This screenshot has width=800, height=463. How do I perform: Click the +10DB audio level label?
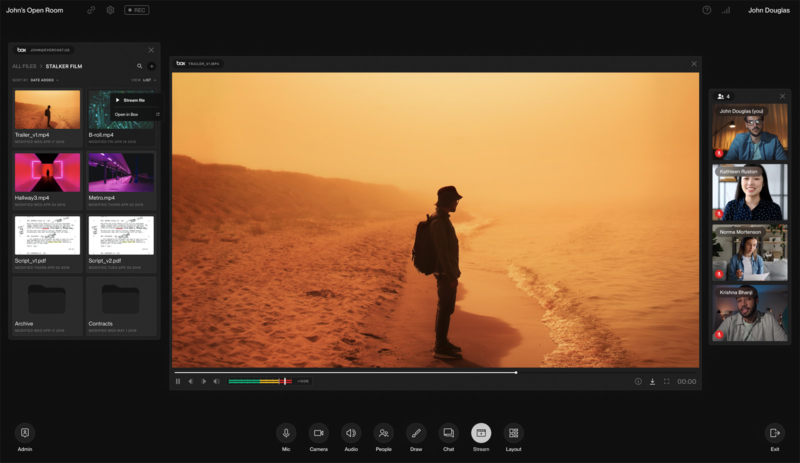click(303, 381)
